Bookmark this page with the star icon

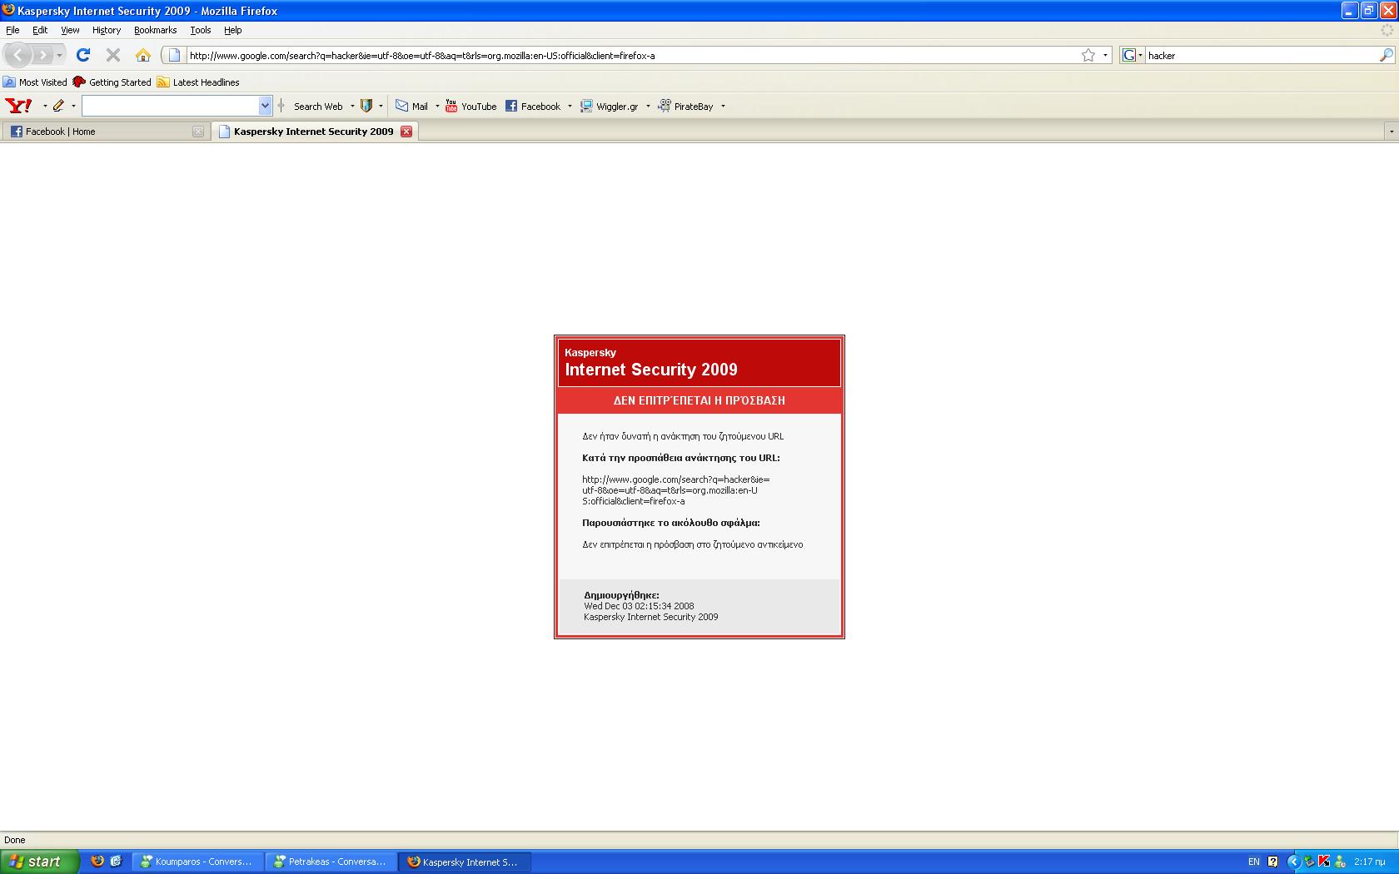tap(1088, 55)
